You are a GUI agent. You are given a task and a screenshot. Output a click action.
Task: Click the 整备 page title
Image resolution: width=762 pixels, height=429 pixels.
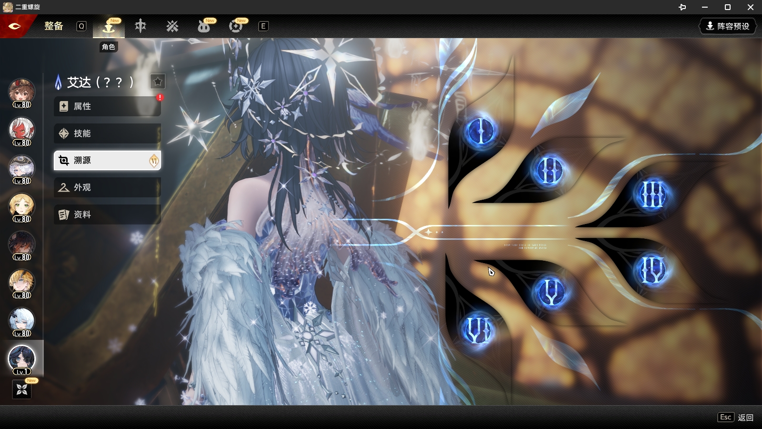(x=54, y=26)
